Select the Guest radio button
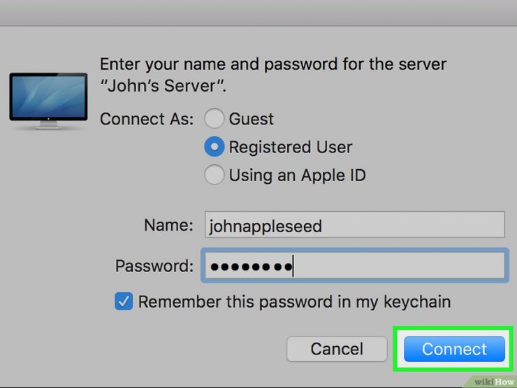 point(214,118)
